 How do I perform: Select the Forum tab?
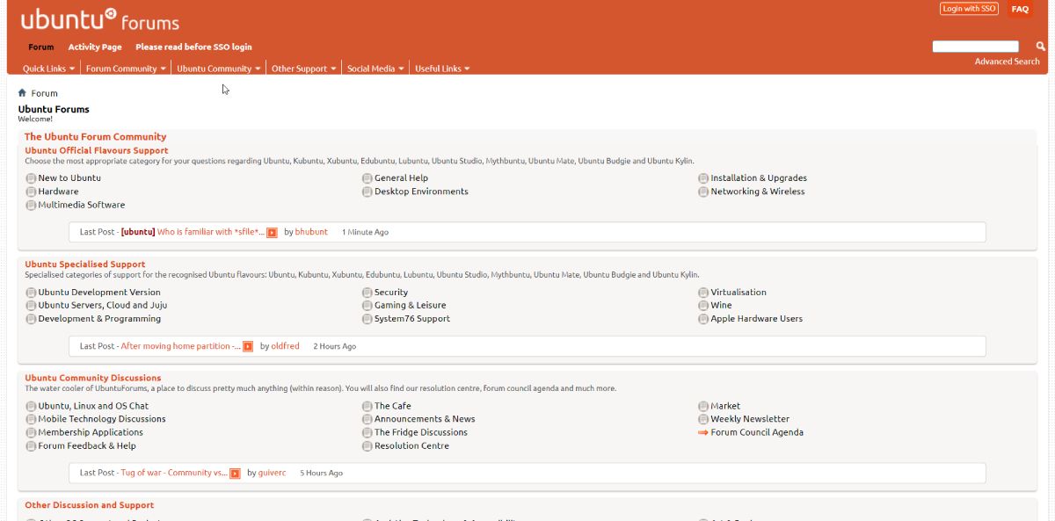(x=41, y=47)
